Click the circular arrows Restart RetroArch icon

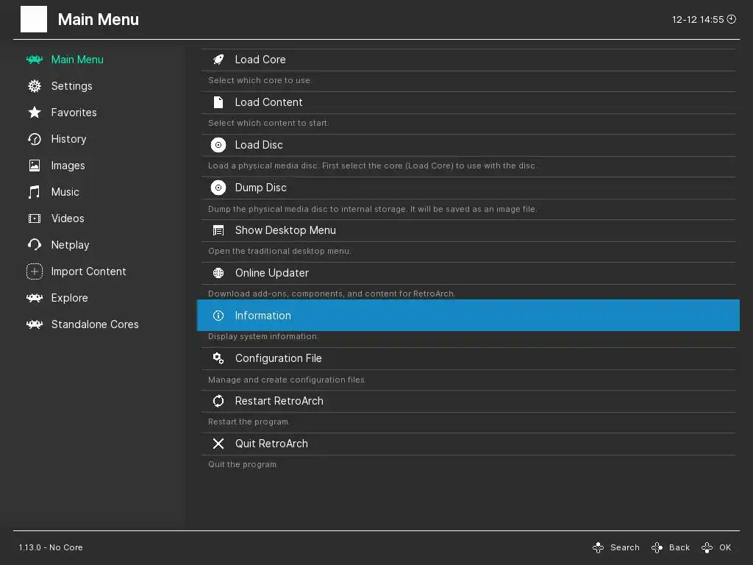pyautogui.click(x=218, y=401)
